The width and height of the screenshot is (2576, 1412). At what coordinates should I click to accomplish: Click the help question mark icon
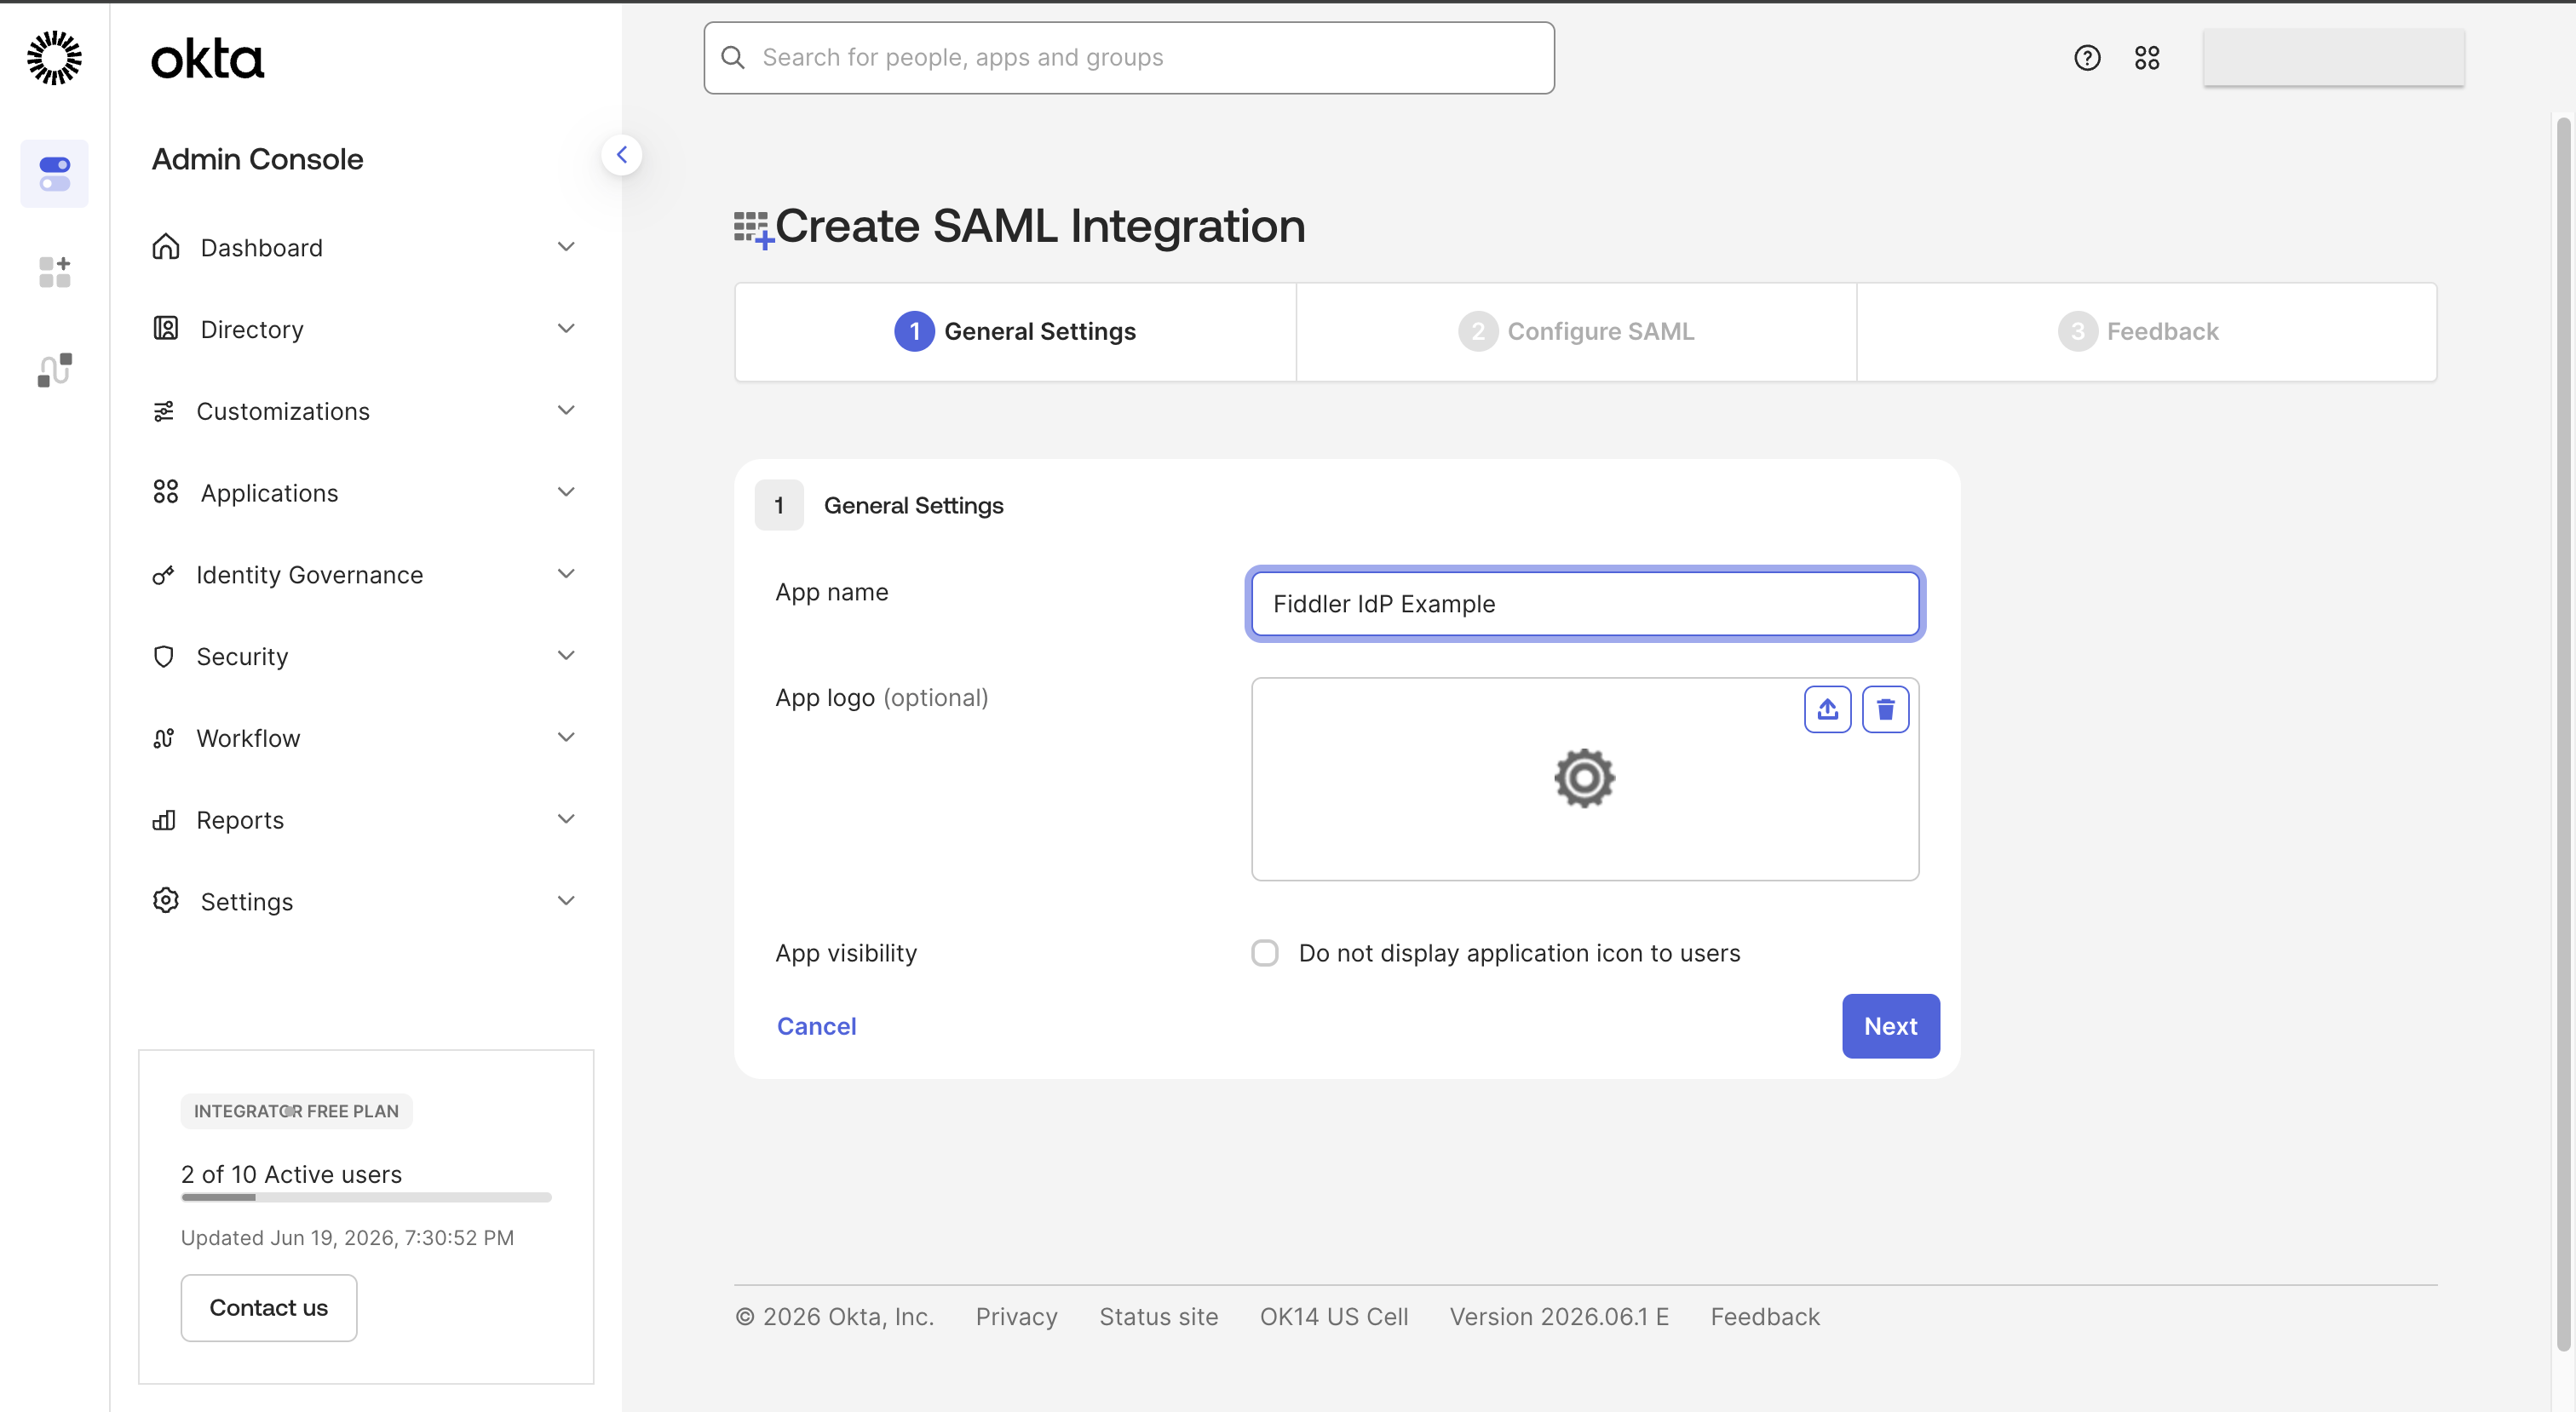[2087, 58]
